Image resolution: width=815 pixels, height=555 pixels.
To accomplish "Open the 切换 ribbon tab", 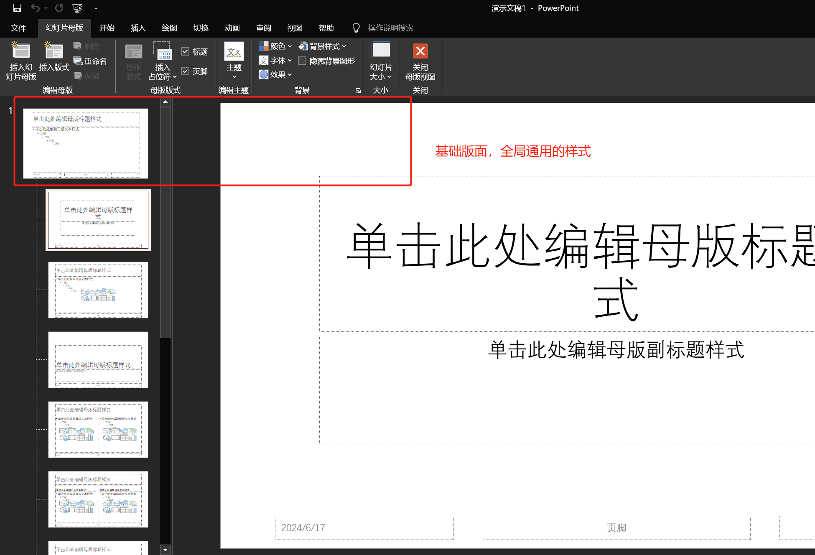I will [x=201, y=28].
